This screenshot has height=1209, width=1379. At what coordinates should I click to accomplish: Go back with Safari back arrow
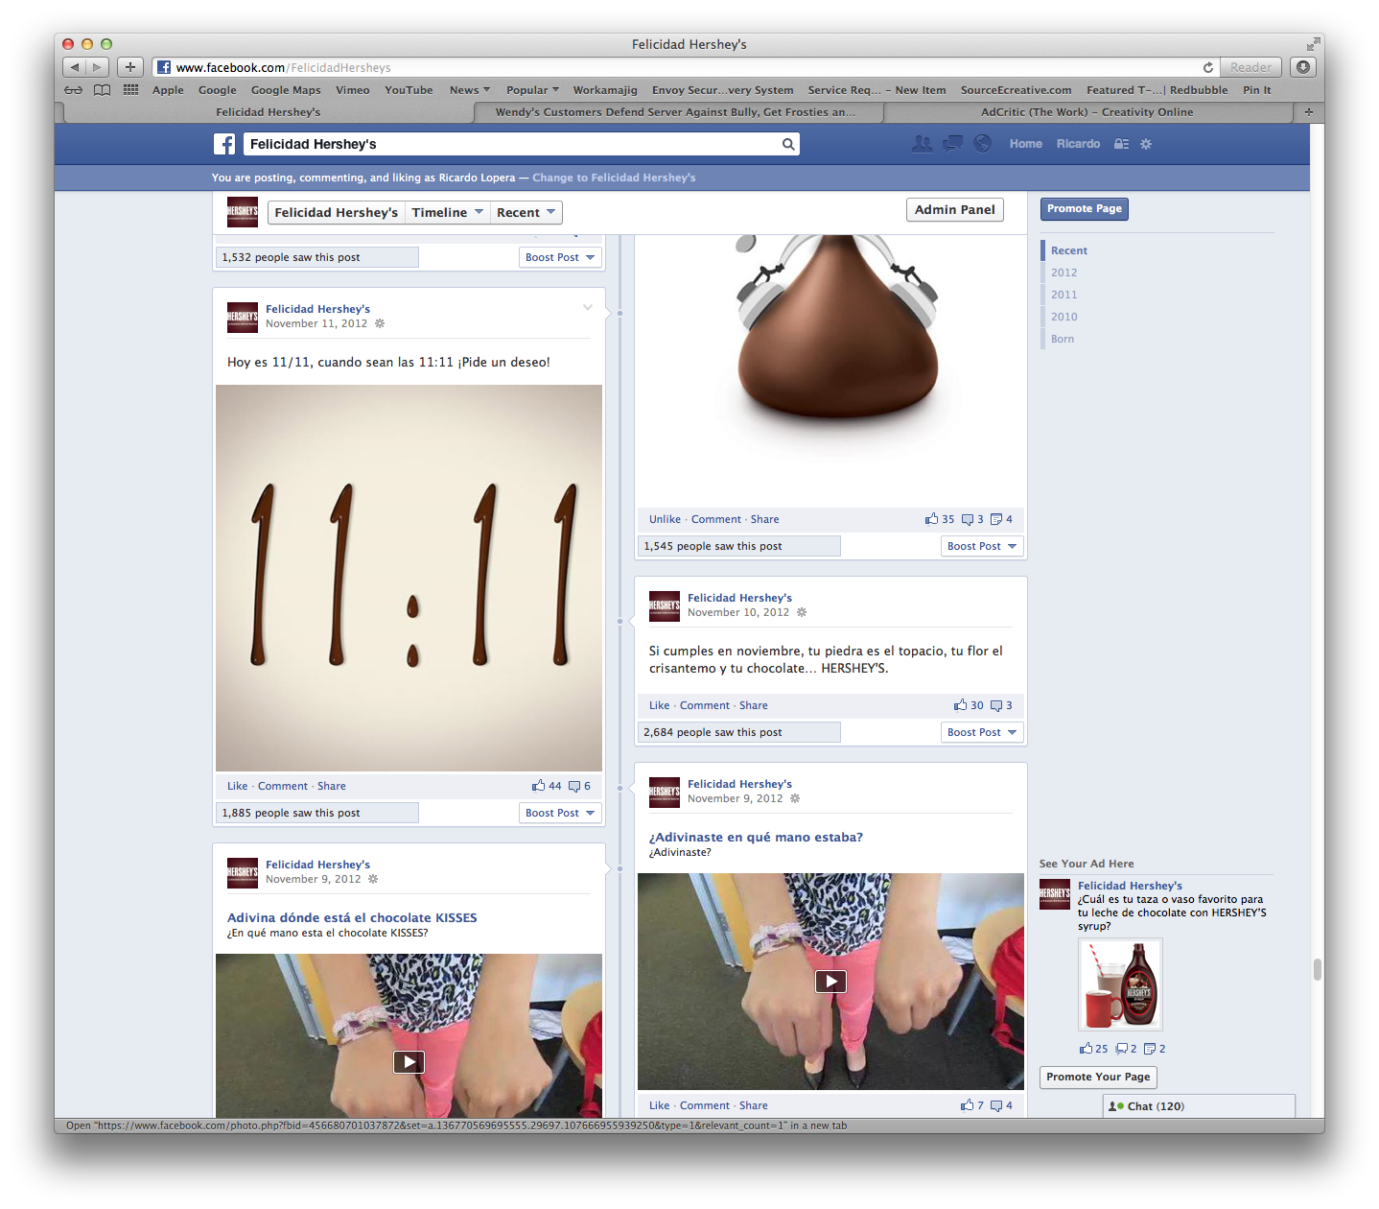tap(75, 67)
